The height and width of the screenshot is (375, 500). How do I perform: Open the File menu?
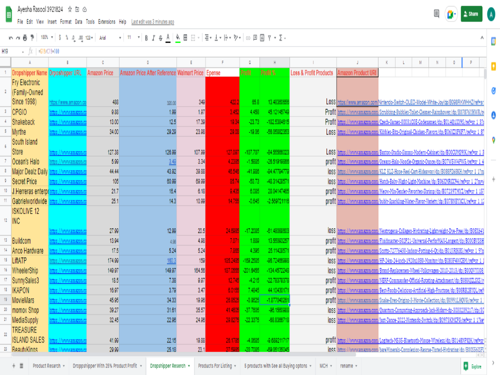(x=20, y=21)
